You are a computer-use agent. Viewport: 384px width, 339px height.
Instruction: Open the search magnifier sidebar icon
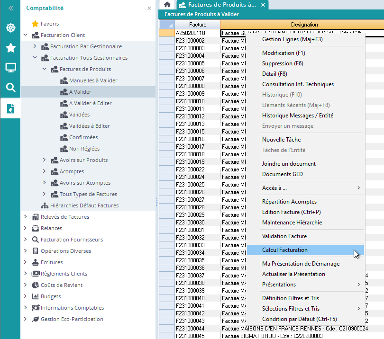coord(10,88)
